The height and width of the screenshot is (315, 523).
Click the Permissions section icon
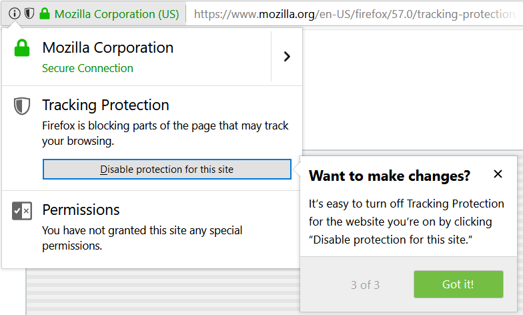click(x=22, y=211)
